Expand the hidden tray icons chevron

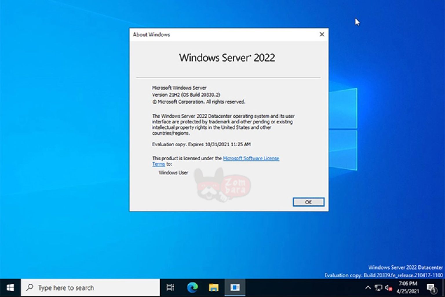[x=368, y=287]
